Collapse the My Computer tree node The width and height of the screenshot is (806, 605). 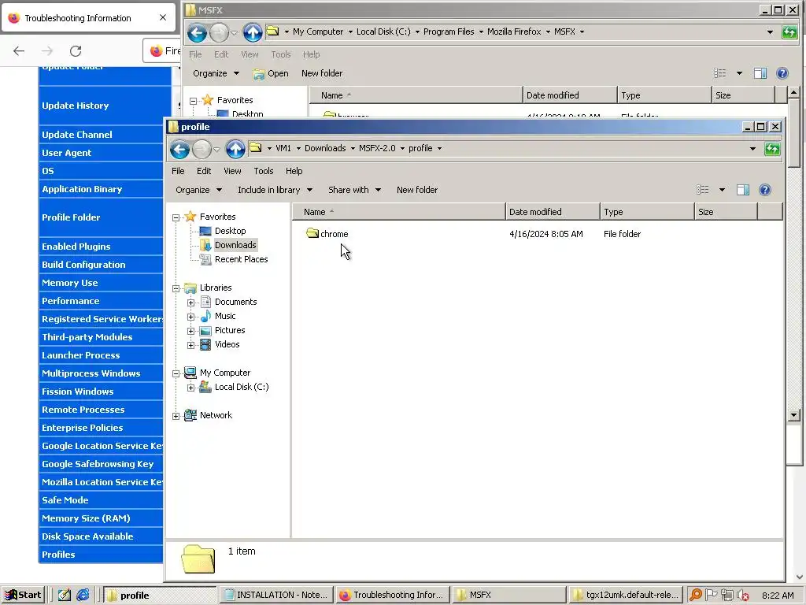pyautogui.click(x=176, y=373)
